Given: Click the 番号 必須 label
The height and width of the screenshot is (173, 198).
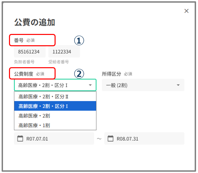Looking at the screenshot, I should 24,40.
